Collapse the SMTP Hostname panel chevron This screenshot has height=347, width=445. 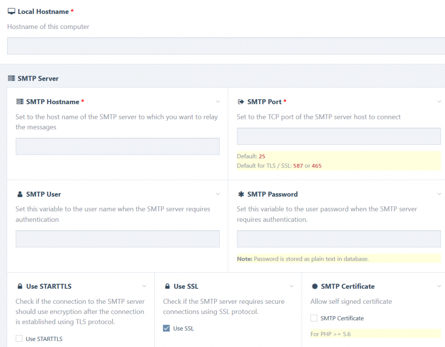pyautogui.click(x=218, y=102)
